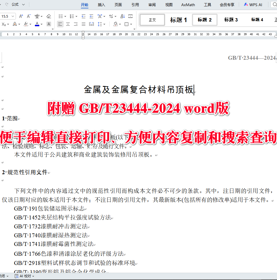Select the Increase Font Size icon
The image size is (277, 280).
[21, 16]
